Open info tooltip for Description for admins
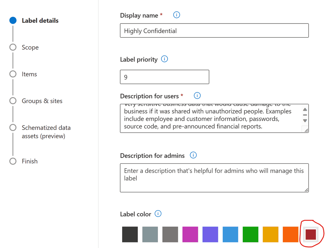Image resolution: width=331 pixels, height=248 pixels. (193, 155)
